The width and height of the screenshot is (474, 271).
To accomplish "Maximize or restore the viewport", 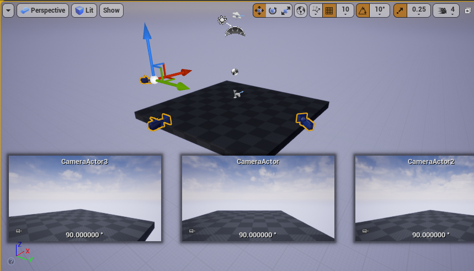I will click(x=467, y=10).
